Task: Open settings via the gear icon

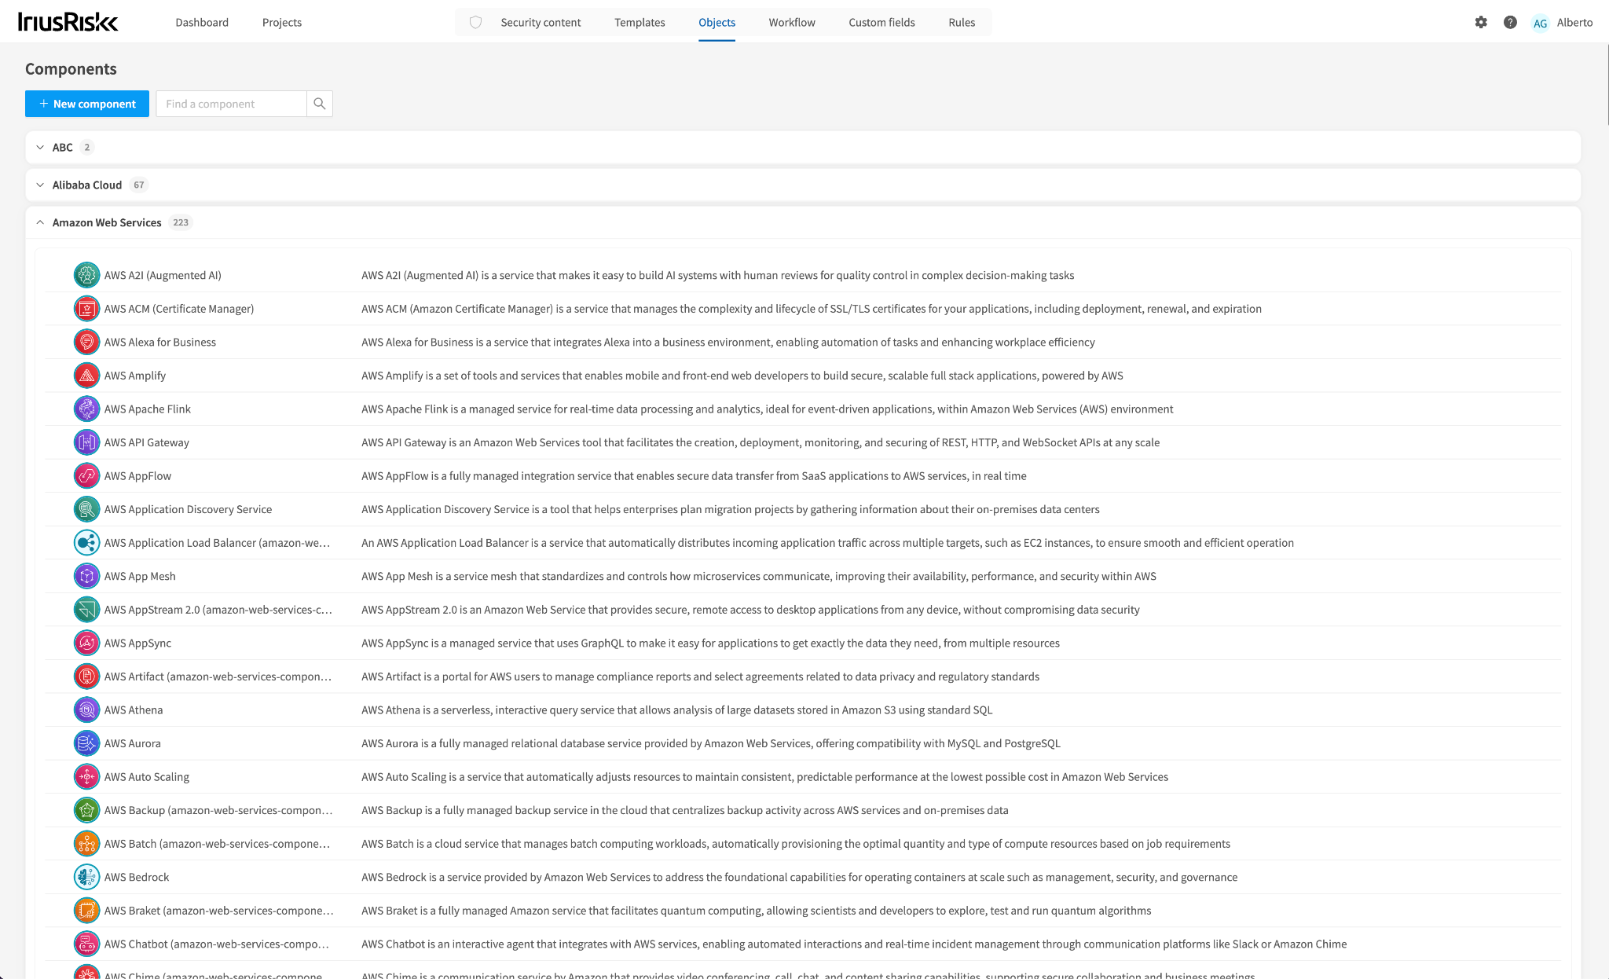Action: [x=1481, y=22]
